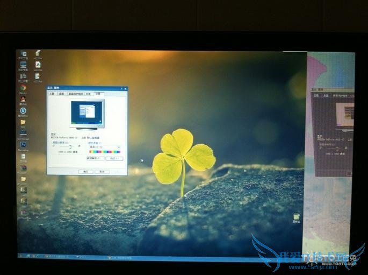Launch Google Chrome from desktop
Viewport: 368px width, 275px height.
tap(23, 89)
